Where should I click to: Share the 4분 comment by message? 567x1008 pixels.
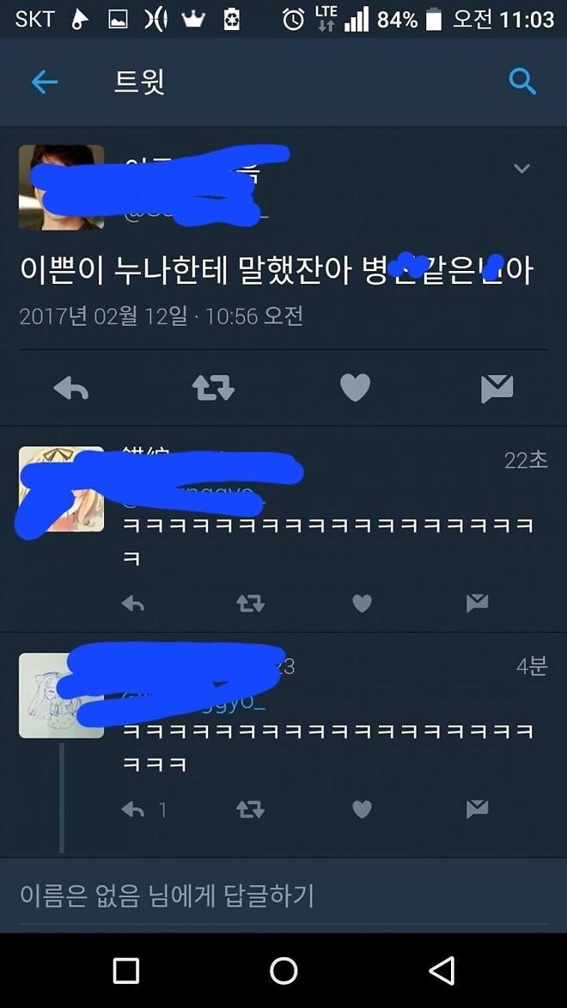(x=477, y=809)
